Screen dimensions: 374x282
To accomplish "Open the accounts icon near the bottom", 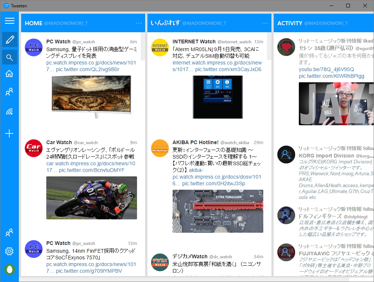I will [x=9, y=232].
